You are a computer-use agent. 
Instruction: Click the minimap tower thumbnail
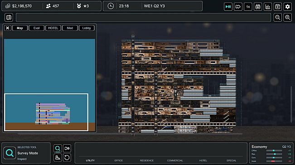pyautogui.click(x=53, y=114)
